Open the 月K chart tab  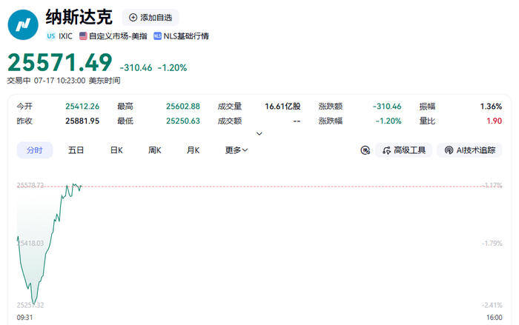(193, 150)
